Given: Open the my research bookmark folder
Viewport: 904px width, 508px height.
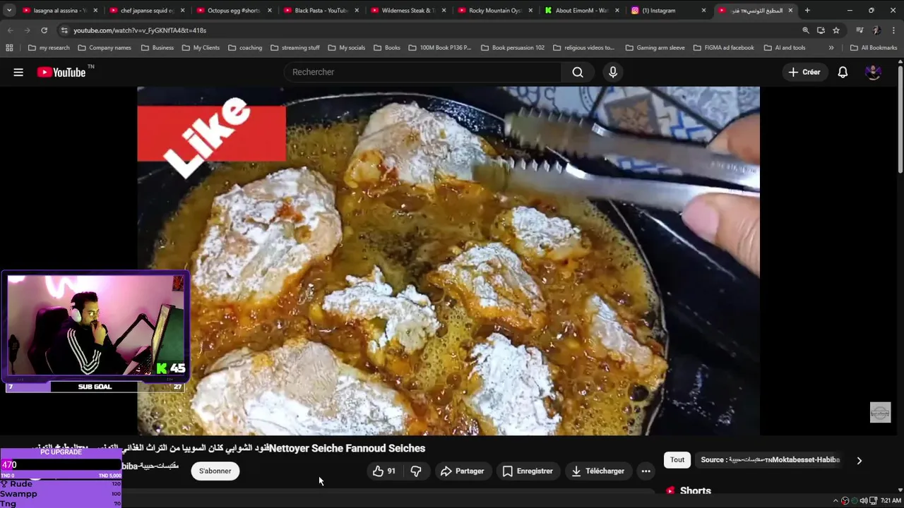Looking at the screenshot, I should 49,48.
